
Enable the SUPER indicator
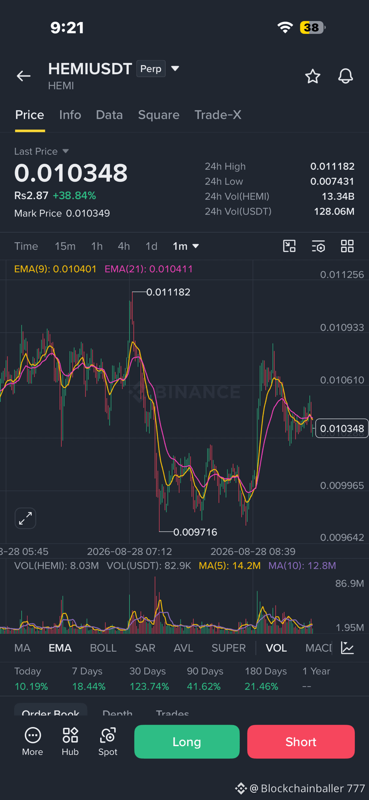[229, 648]
